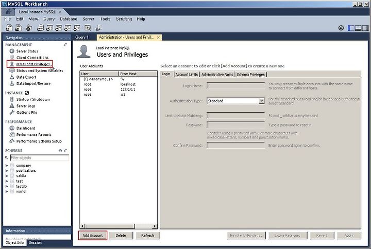Select the root localhost user account
Viewport: 371px width, 249px height.
click(119, 84)
